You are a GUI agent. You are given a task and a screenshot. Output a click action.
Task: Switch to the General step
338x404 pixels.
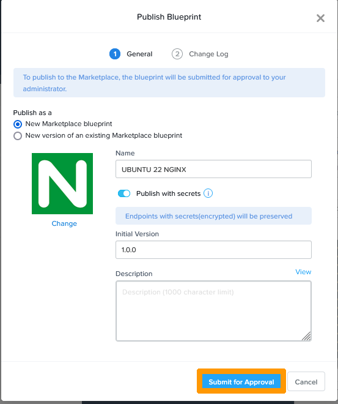[x=139, y=54]
